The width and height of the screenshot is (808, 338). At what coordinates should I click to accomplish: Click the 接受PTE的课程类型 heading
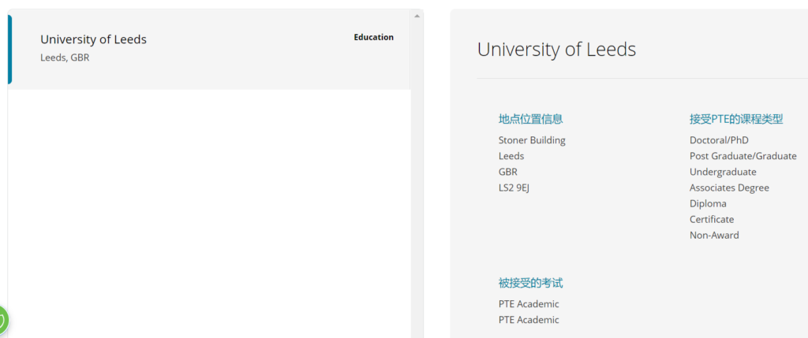pyautogui.click(x=736, y=119)
